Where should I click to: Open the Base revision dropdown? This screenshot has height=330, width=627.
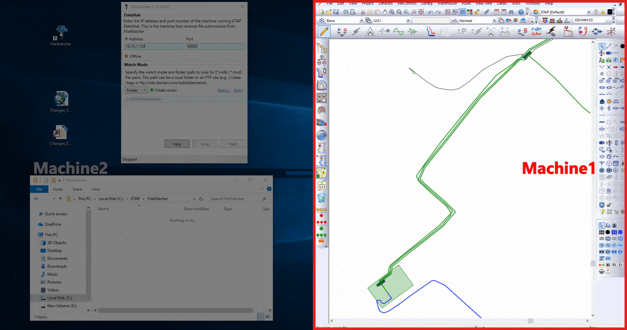coord(362,20)
